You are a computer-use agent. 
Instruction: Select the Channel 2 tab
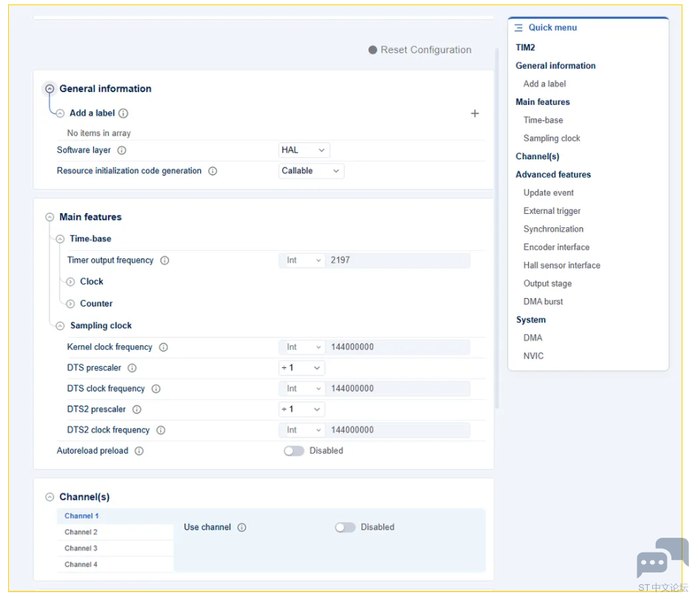tap(81, 533)
